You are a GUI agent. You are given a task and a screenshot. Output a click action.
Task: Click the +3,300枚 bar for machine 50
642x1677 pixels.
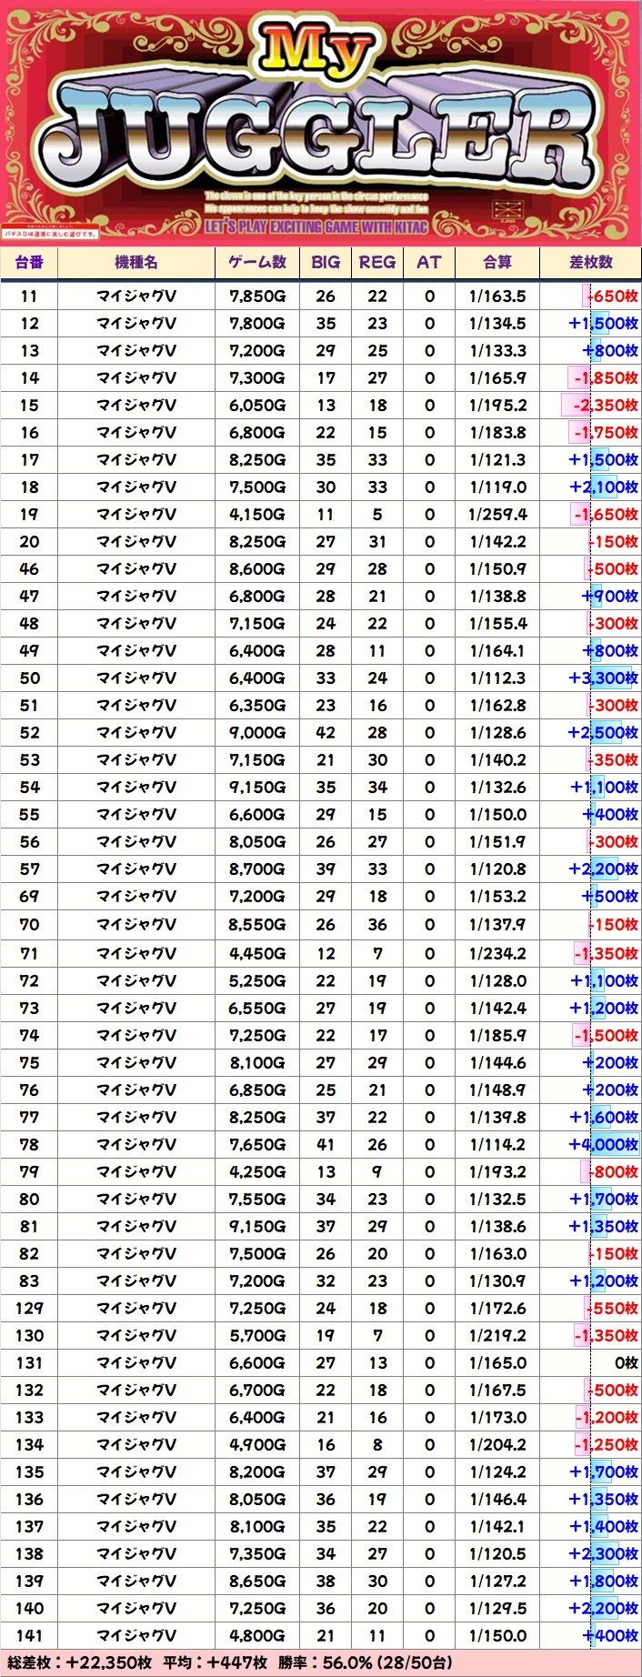603,678
